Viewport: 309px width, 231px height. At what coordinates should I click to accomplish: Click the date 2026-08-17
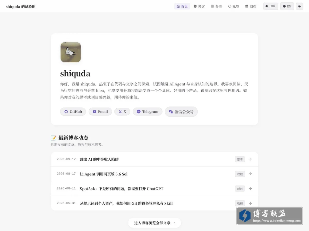point(66,174)
